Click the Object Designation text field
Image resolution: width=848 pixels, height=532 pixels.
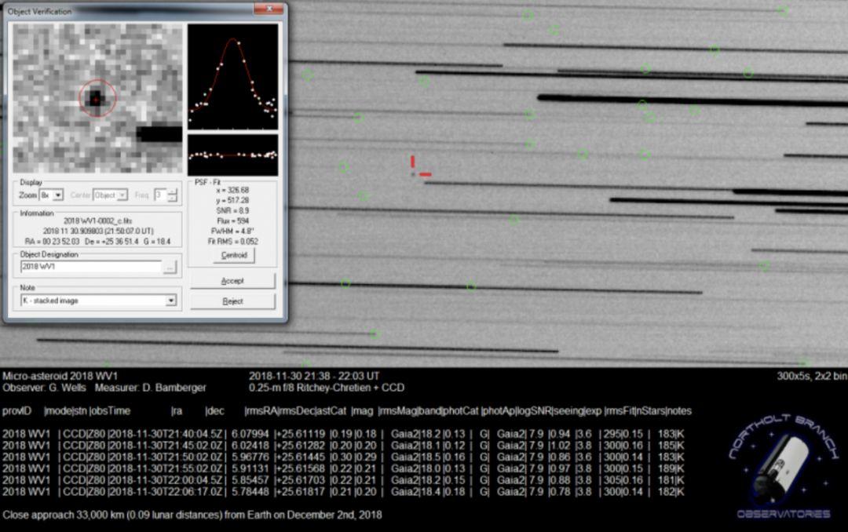point(90,268)
